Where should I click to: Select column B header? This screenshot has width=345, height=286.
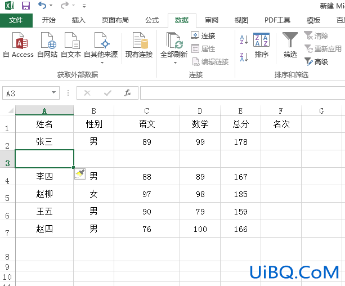94,110
